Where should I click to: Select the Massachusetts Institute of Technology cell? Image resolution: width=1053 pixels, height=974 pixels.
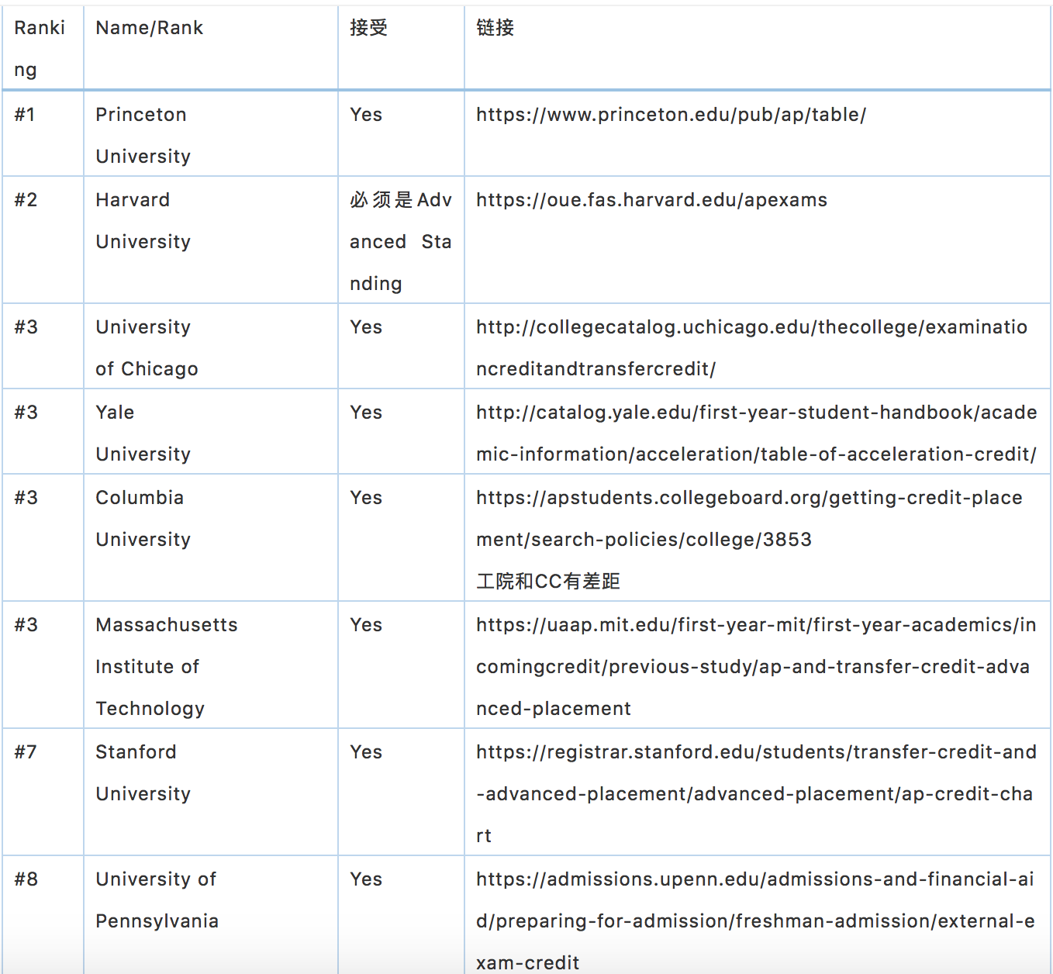[166, 666]
